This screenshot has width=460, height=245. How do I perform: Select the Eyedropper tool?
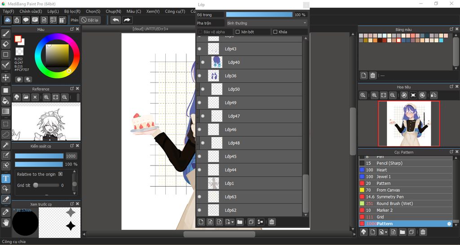coord(5,212)
